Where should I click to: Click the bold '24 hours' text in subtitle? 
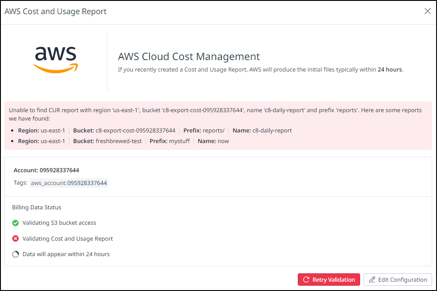pos(390,70)
